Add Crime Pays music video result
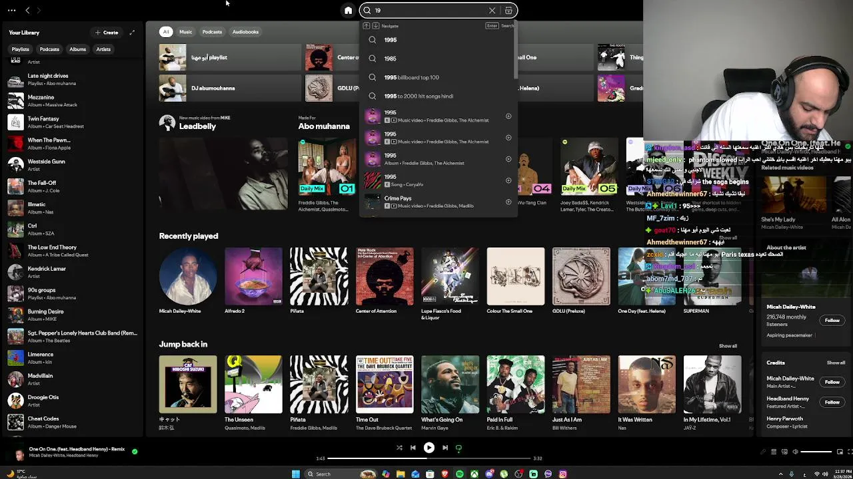853x479 pixels. 508,202
